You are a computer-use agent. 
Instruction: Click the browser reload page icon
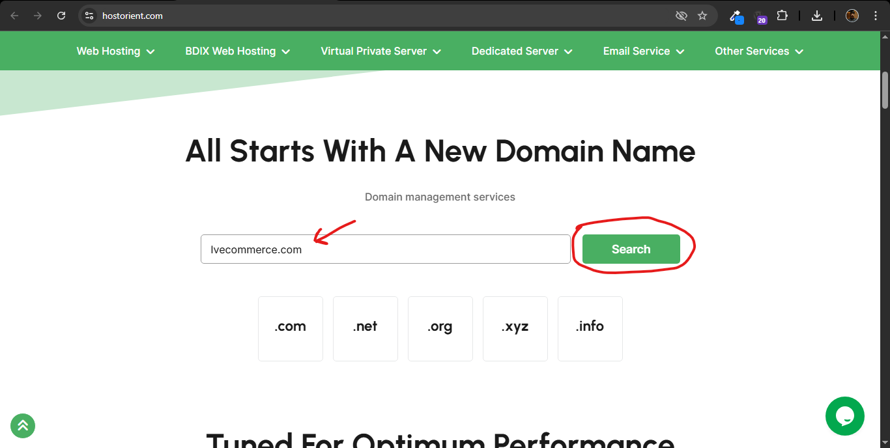click(x=61, y=16)
